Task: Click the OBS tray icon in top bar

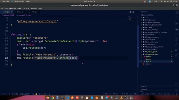Action: [144, 1]
